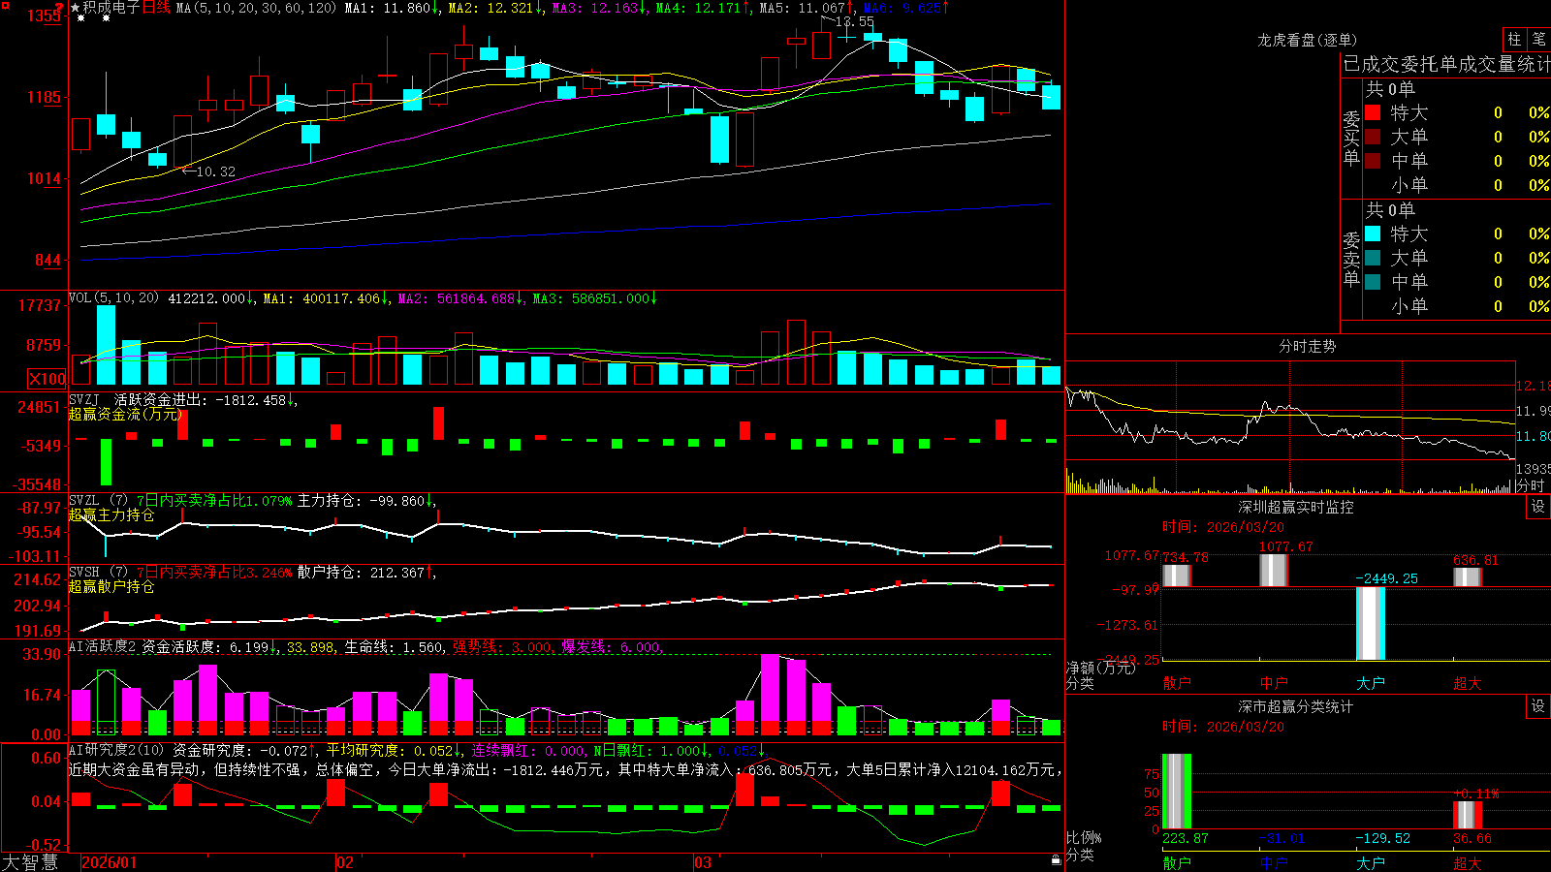Toggle the 委买单 特大 red legend

pyautogui.click(x=1373, y=112)
